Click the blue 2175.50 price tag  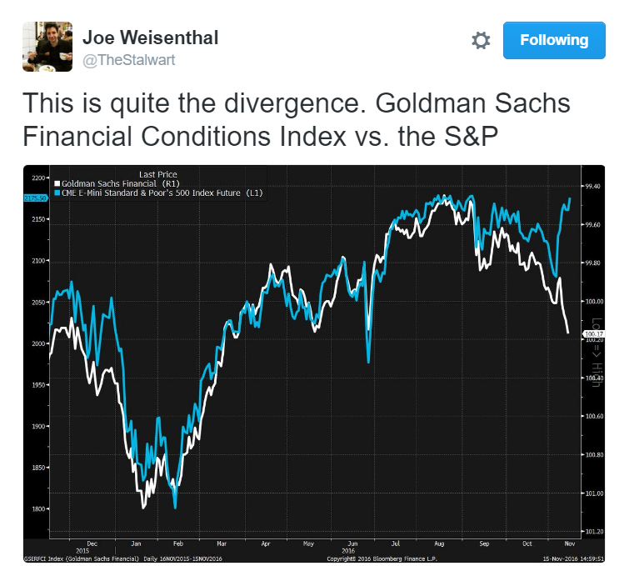pyautogui.click(x=36, y=198)
